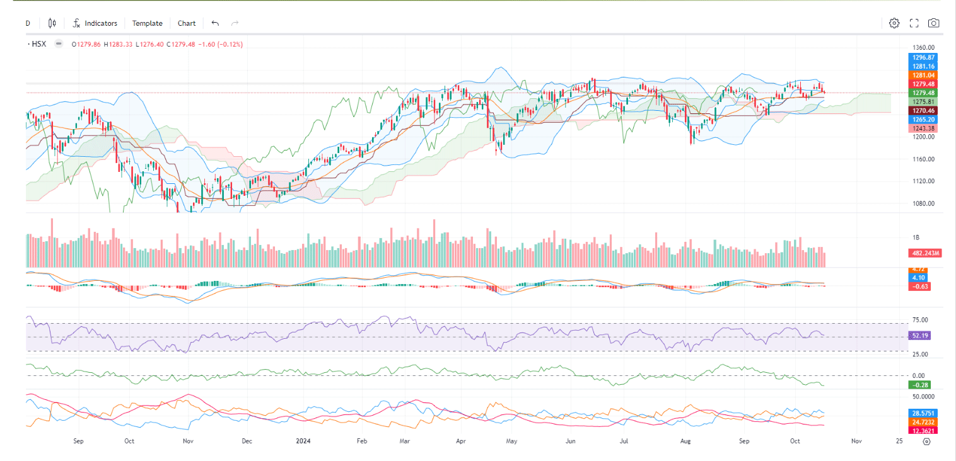Image resolution: width=956 pixels, height=461 pixels.
Task: Click the 24.7232 orange DMI label
Action: [923, 422]
